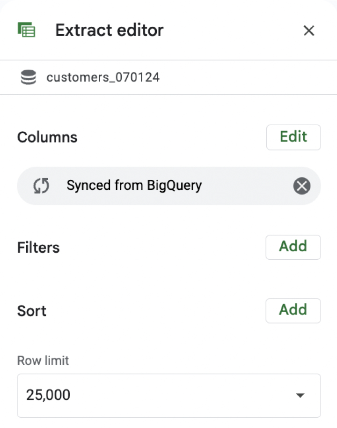Screen dimensions: 337x428
Task: Click the sync arrows icon in chip
Action: pyautogui.click(x=41, y=186)
